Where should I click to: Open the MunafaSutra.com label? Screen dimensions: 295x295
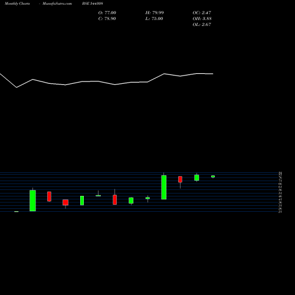(57, 4)
